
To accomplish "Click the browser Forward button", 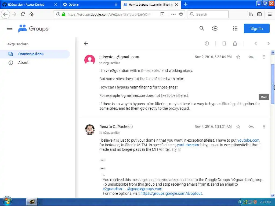I will point(15,14).
